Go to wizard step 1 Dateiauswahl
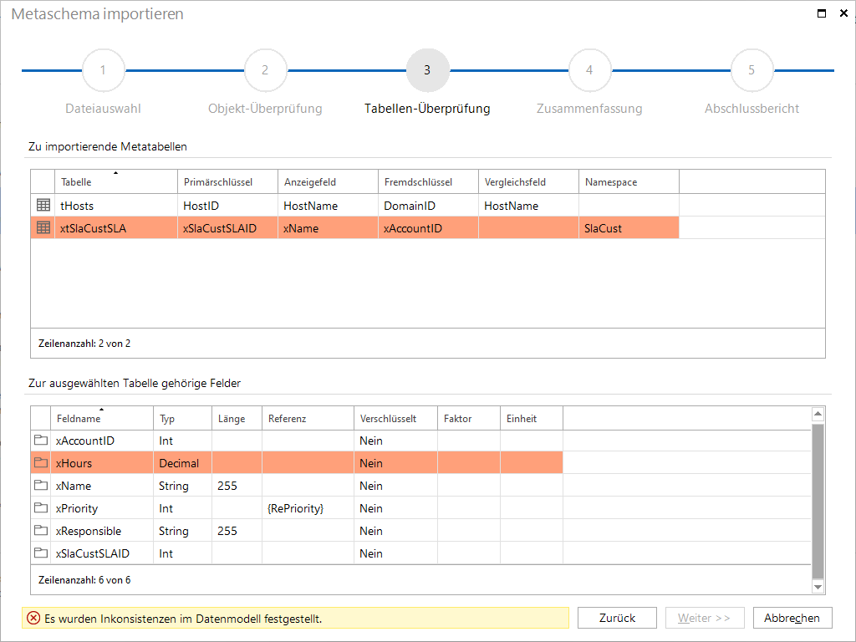The width and height of the screenshot is (856, 642). pos(103,70)
